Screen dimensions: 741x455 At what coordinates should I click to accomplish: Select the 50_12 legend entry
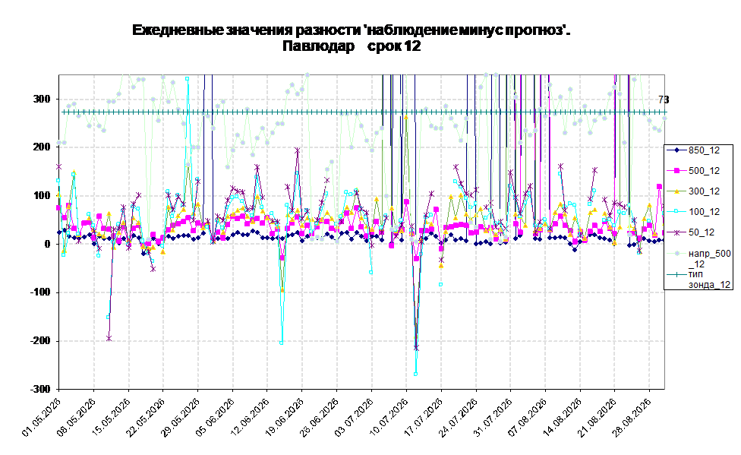(691, 232)
